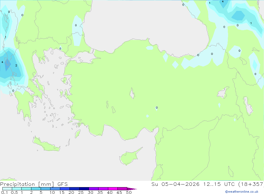
Task: Click the '12..15 UTC' time text
Action: 219,184
